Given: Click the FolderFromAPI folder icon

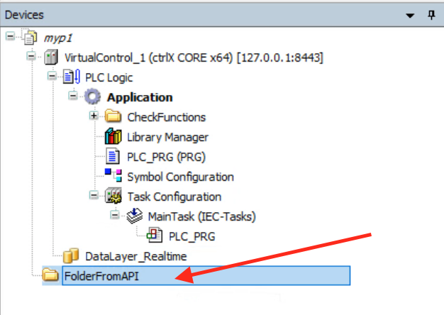Looking at the screenshot, I should pyautogui.click(x=50, y=275).
